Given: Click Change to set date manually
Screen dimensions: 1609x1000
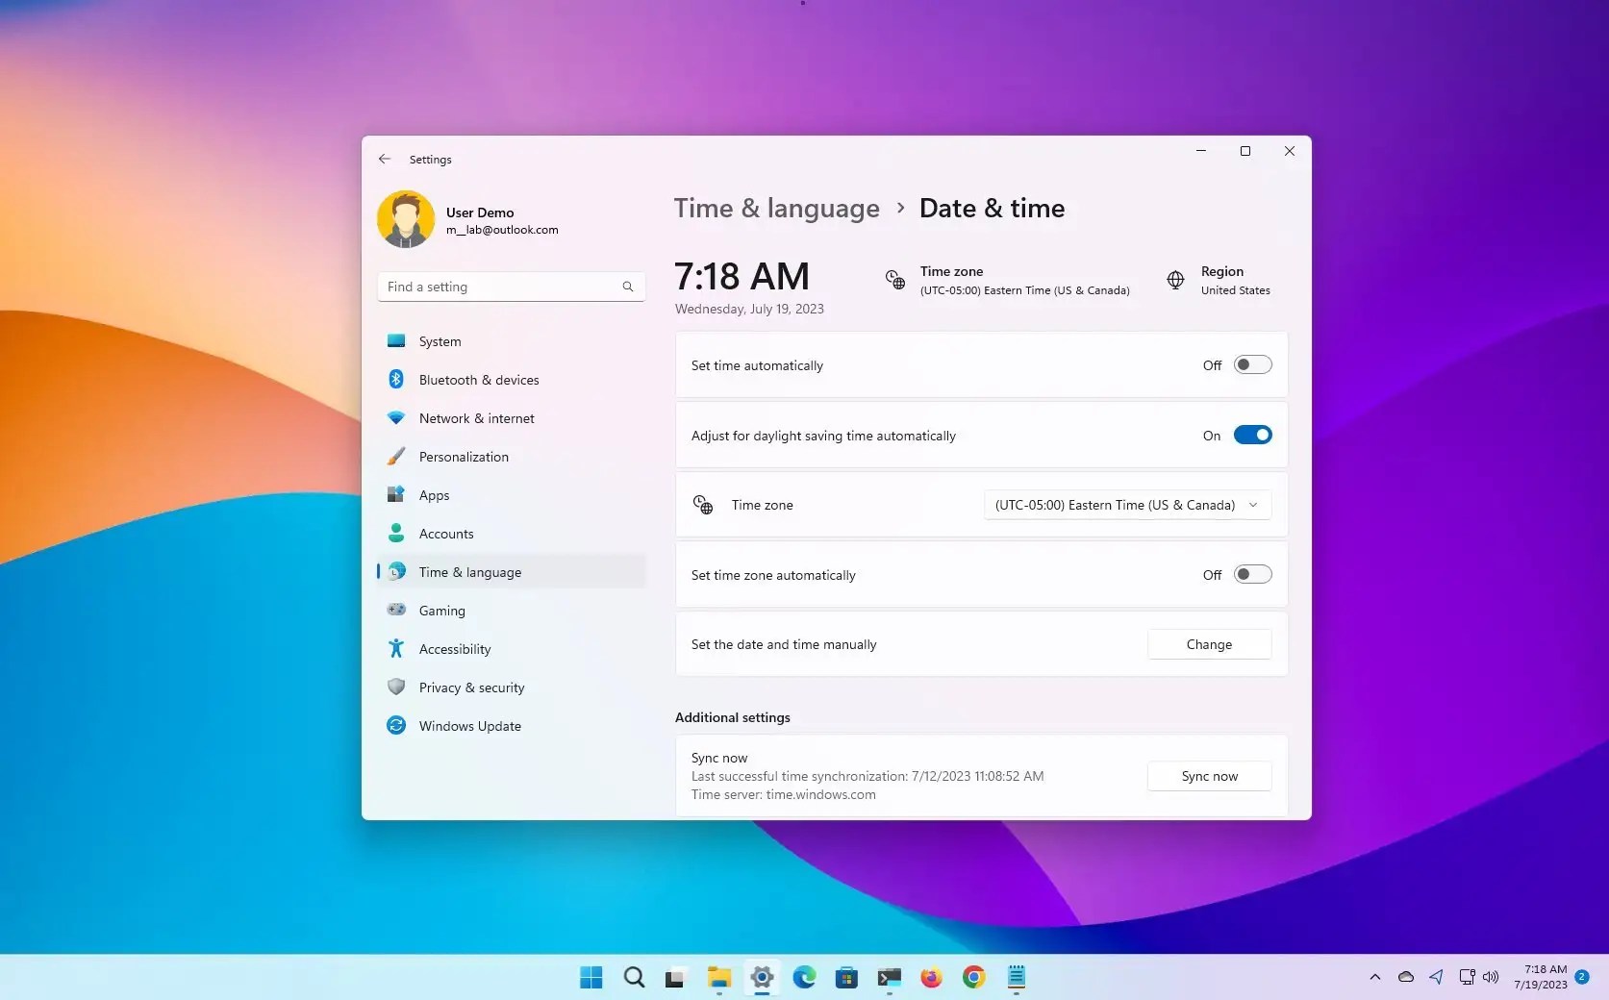Looking at the screenshot, I should 1208,643.
